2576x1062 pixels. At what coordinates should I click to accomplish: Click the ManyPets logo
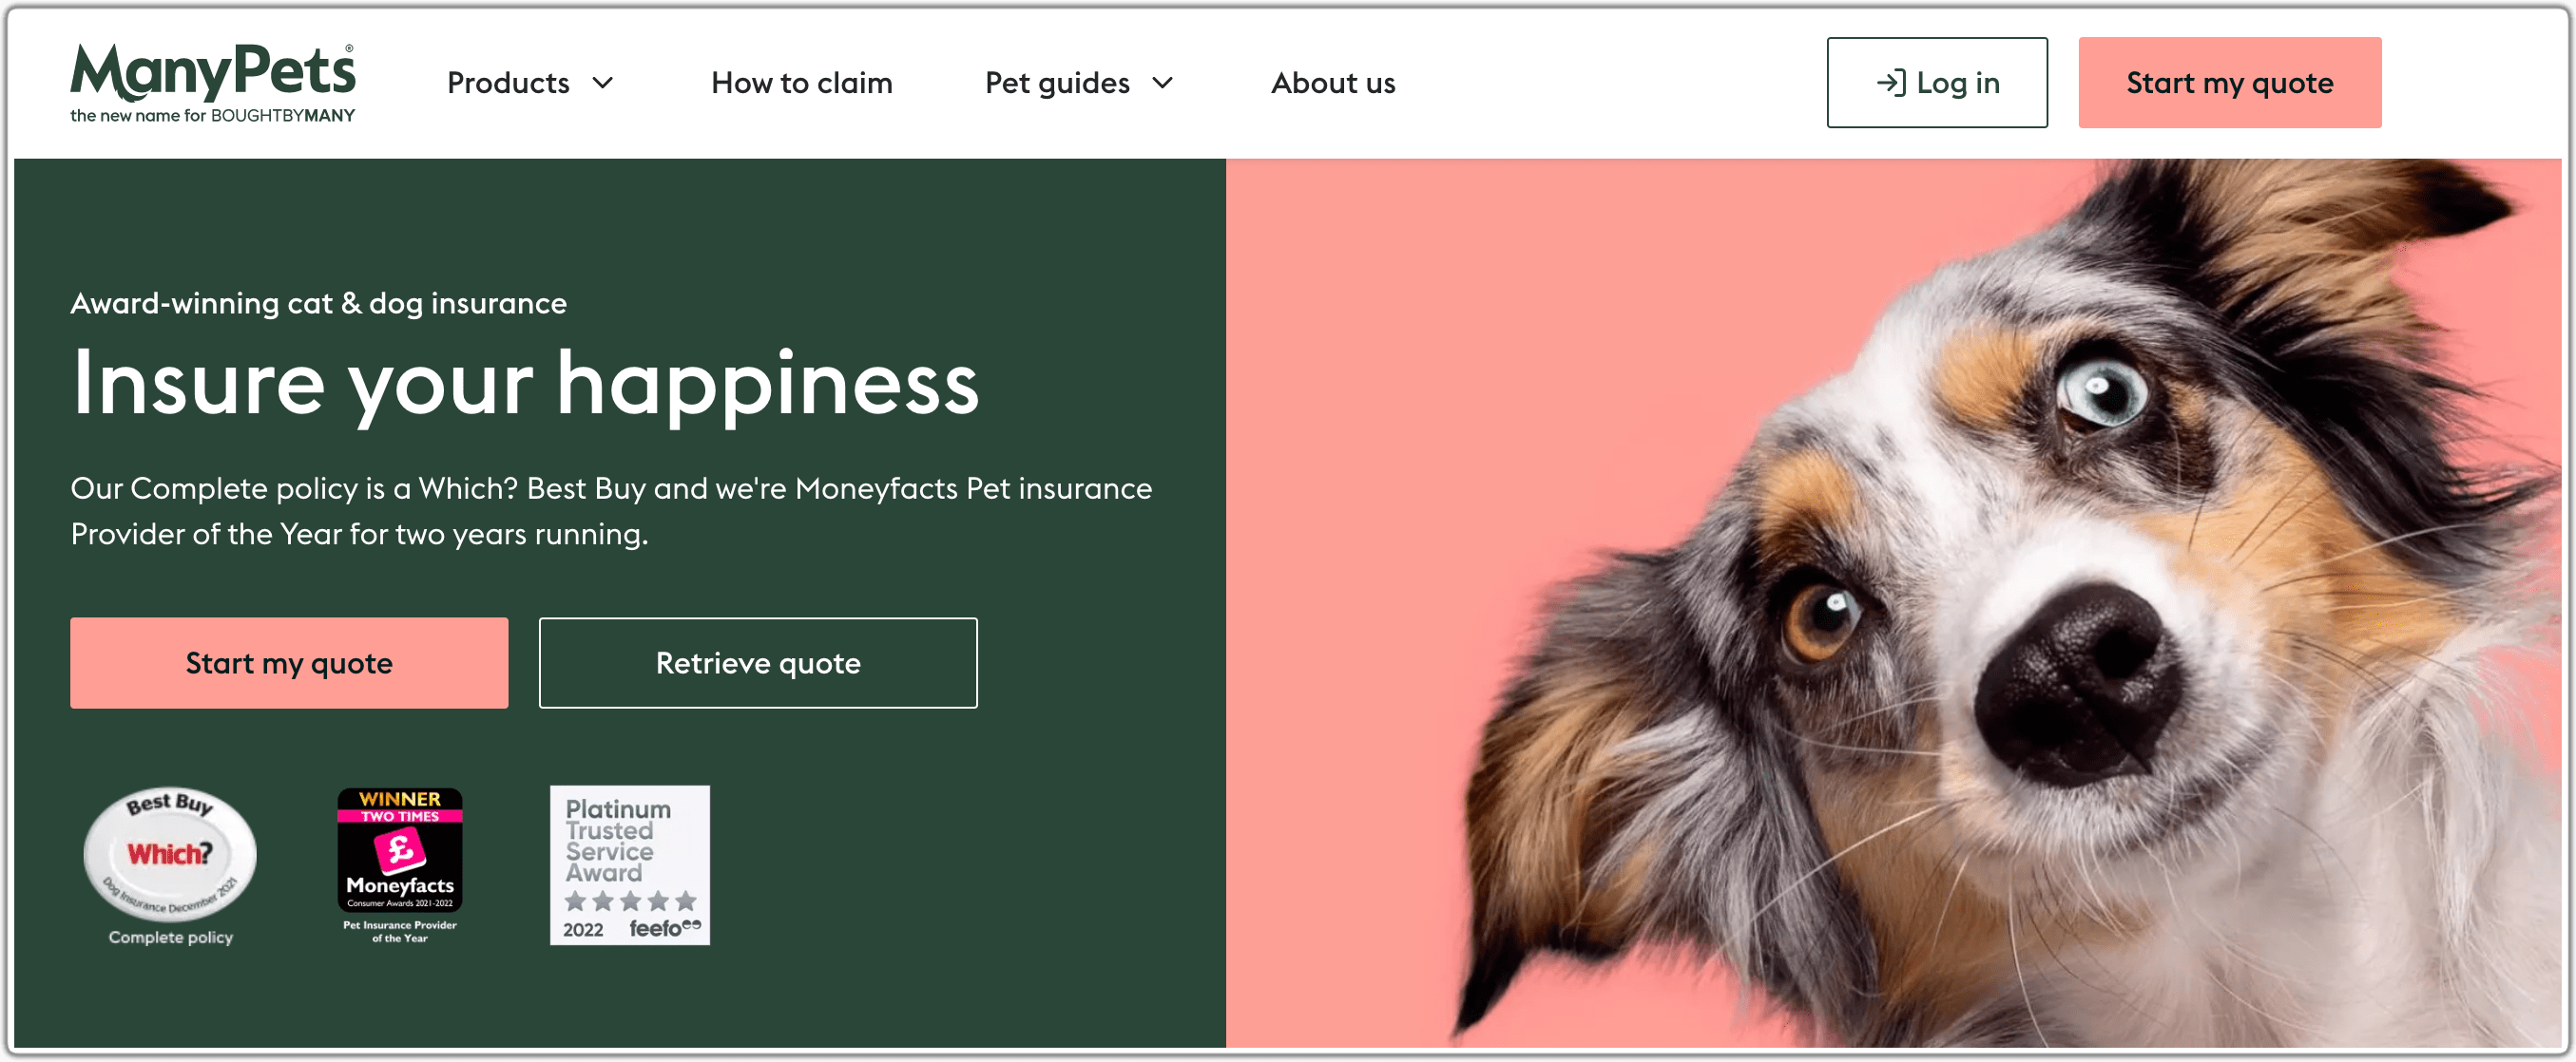[x=213, y=80]
